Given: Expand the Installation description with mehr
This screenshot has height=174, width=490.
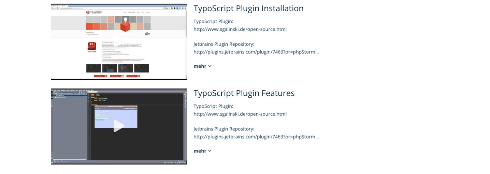Looking at the screenshot, I should tap(200, 66).
